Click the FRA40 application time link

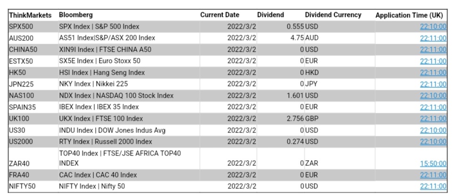[433, 175]
